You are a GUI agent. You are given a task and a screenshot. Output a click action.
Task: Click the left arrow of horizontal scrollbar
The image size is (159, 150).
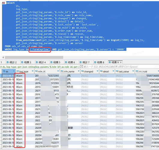3,58
